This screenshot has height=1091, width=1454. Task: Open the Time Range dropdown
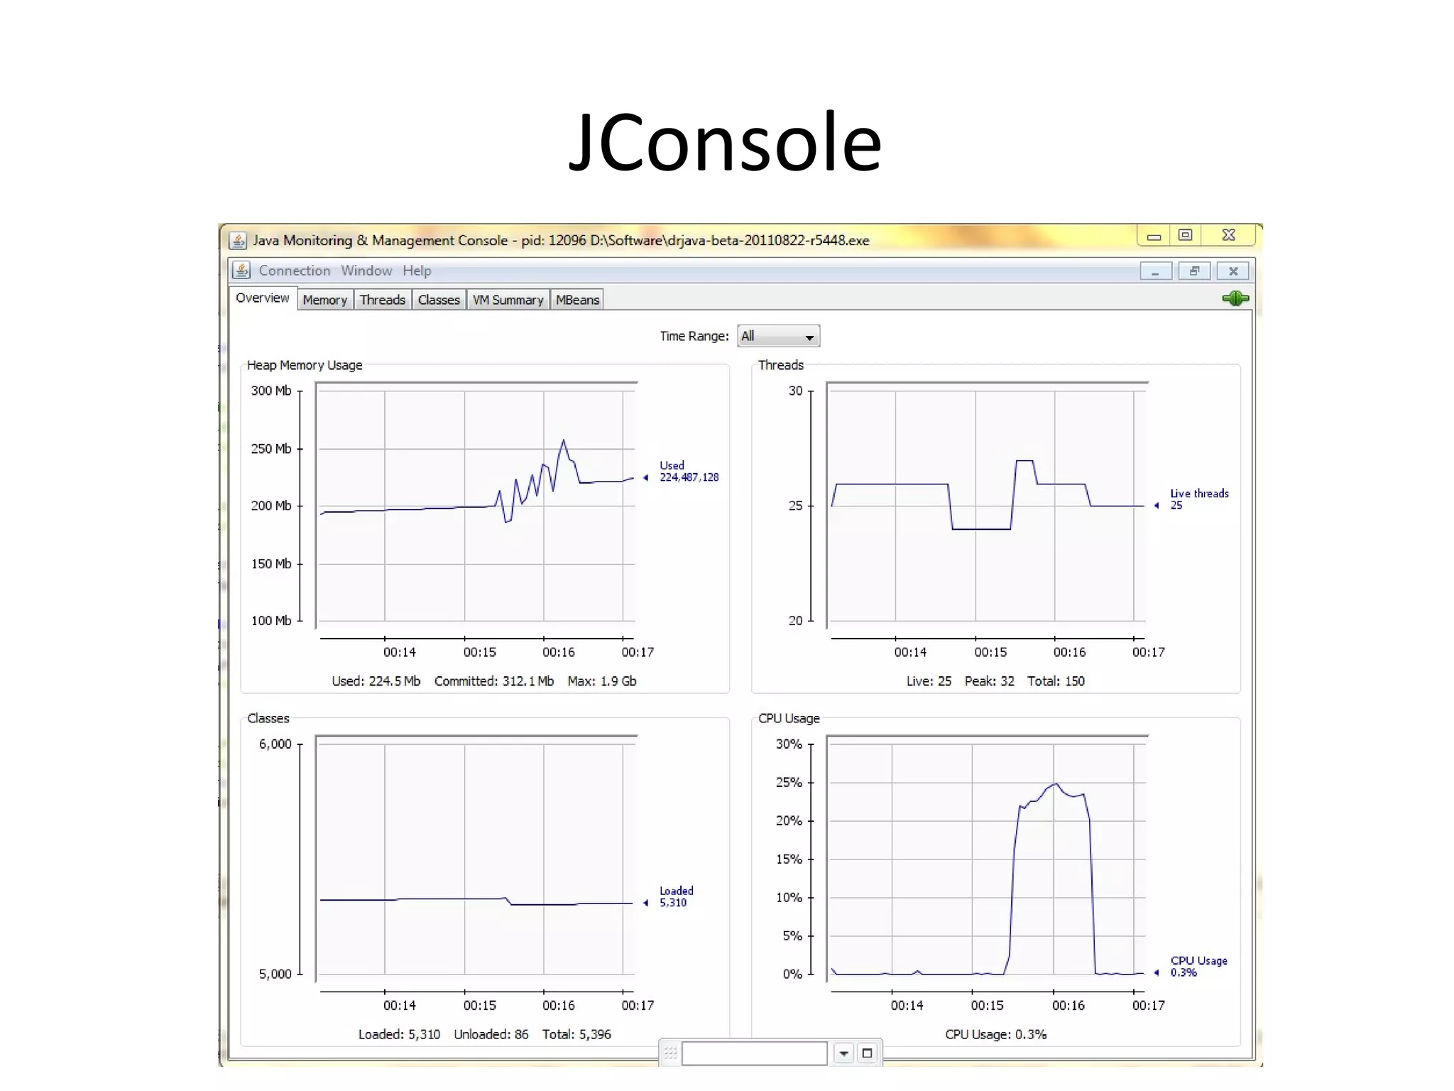[778, 336]
